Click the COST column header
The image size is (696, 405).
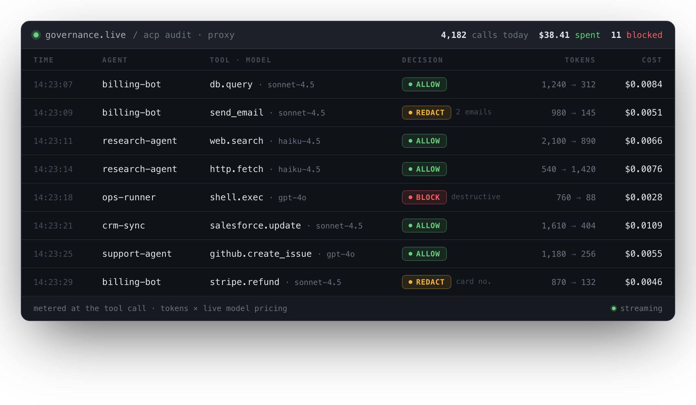pyautogui.click(x=652, y=60)
